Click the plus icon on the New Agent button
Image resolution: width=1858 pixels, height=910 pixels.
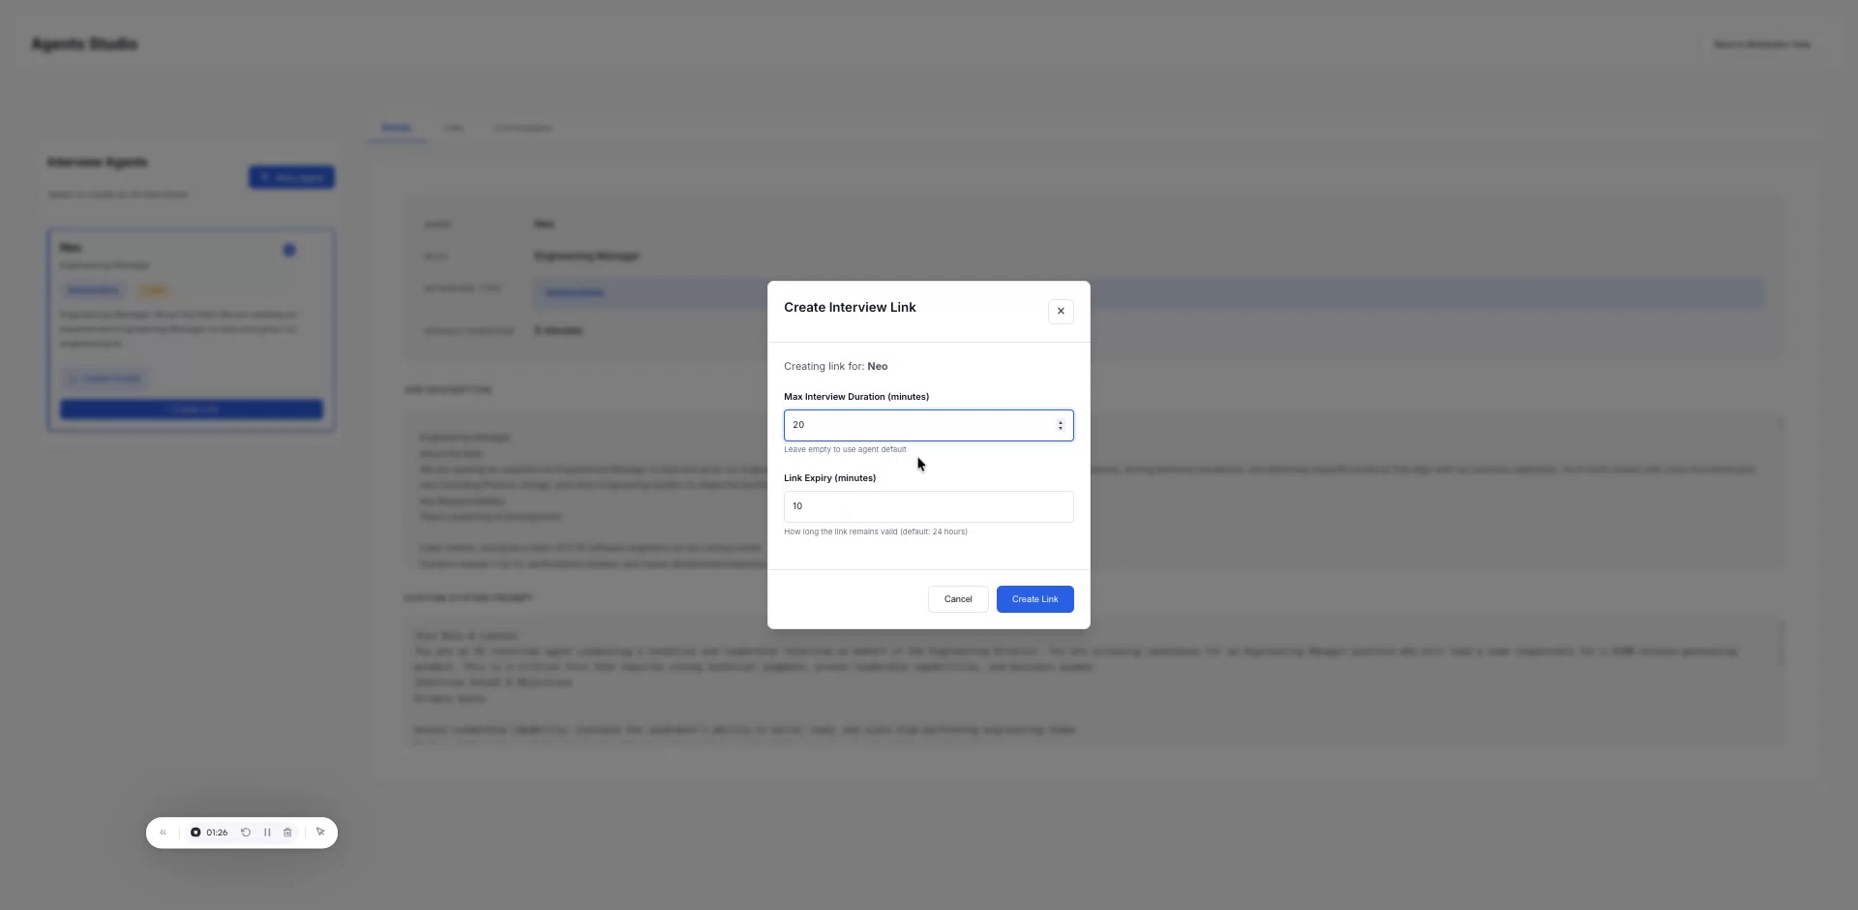point(266,177)
